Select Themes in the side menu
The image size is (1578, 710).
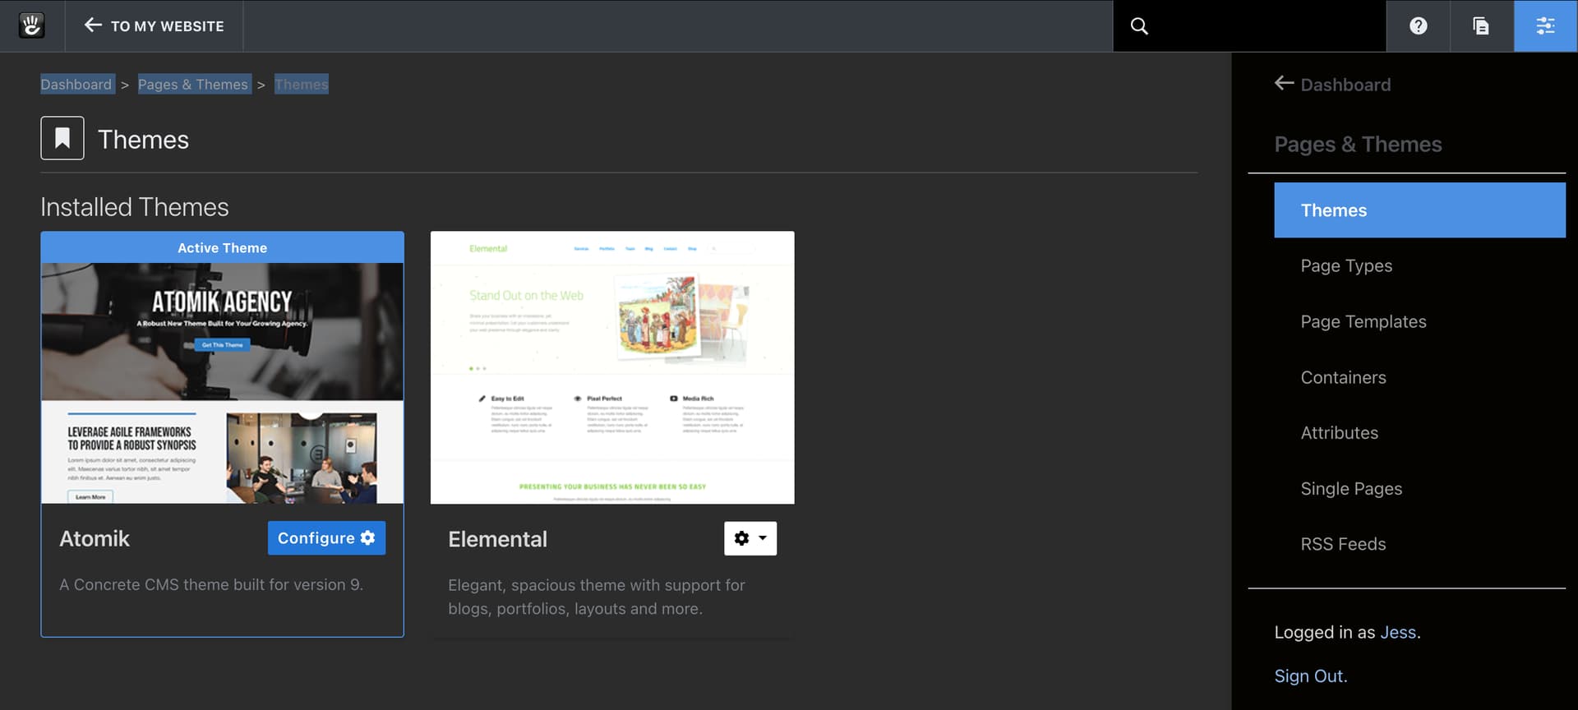pyautogui.click(x=1419, y=210)
